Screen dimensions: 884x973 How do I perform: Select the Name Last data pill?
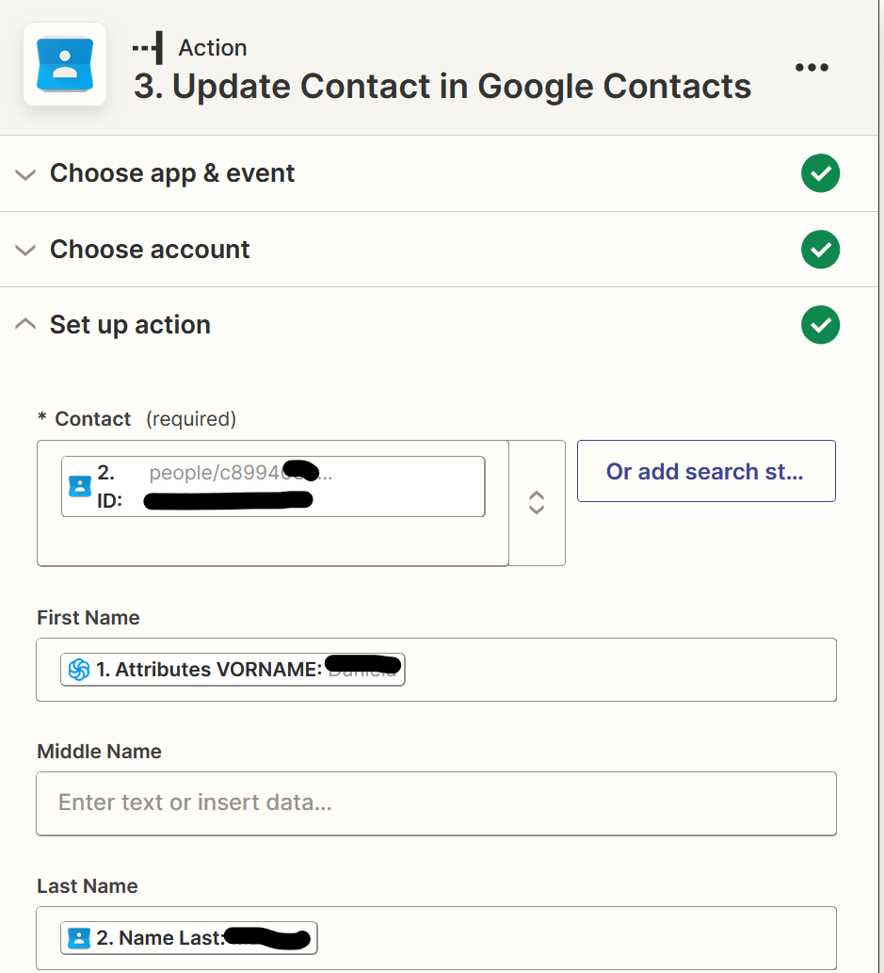[188, 938]
